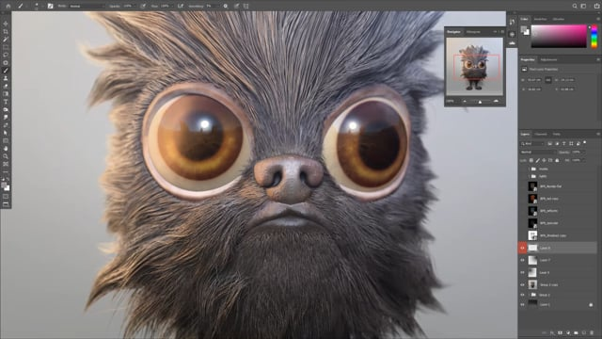Screen dimensions: 602x339
Task: Select the Move tool
Action: tap(6, 24)
